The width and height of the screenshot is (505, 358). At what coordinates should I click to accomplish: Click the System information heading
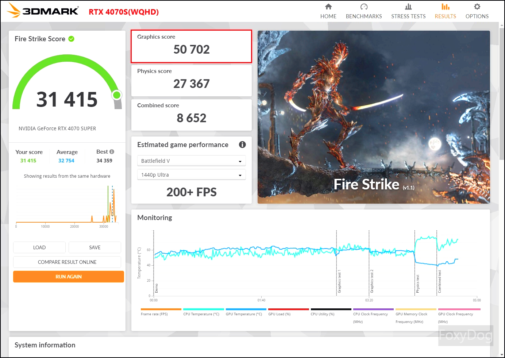click(45, 345)
